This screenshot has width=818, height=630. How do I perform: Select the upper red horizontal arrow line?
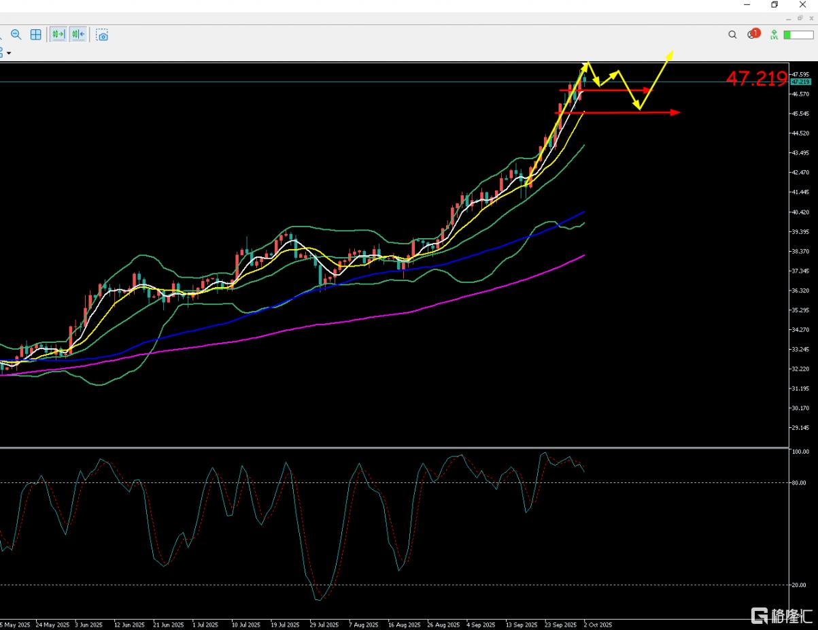(612, 90)
